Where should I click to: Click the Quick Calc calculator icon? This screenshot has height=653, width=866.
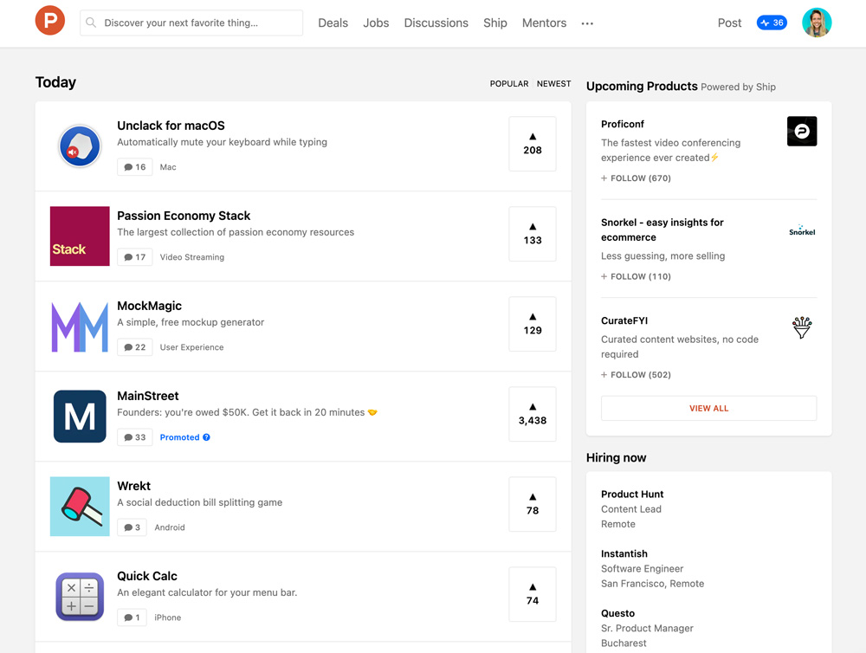pos(80,597)
